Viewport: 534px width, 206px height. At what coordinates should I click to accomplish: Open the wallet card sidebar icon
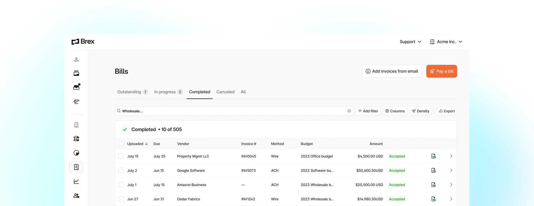click(76, 73)
